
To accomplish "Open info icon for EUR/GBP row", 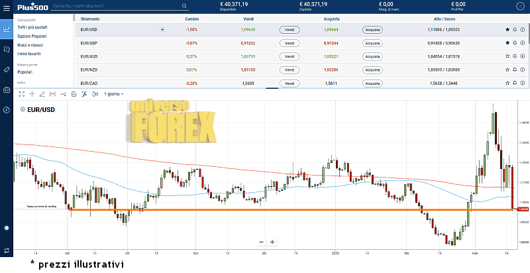I will click(522, 43).
